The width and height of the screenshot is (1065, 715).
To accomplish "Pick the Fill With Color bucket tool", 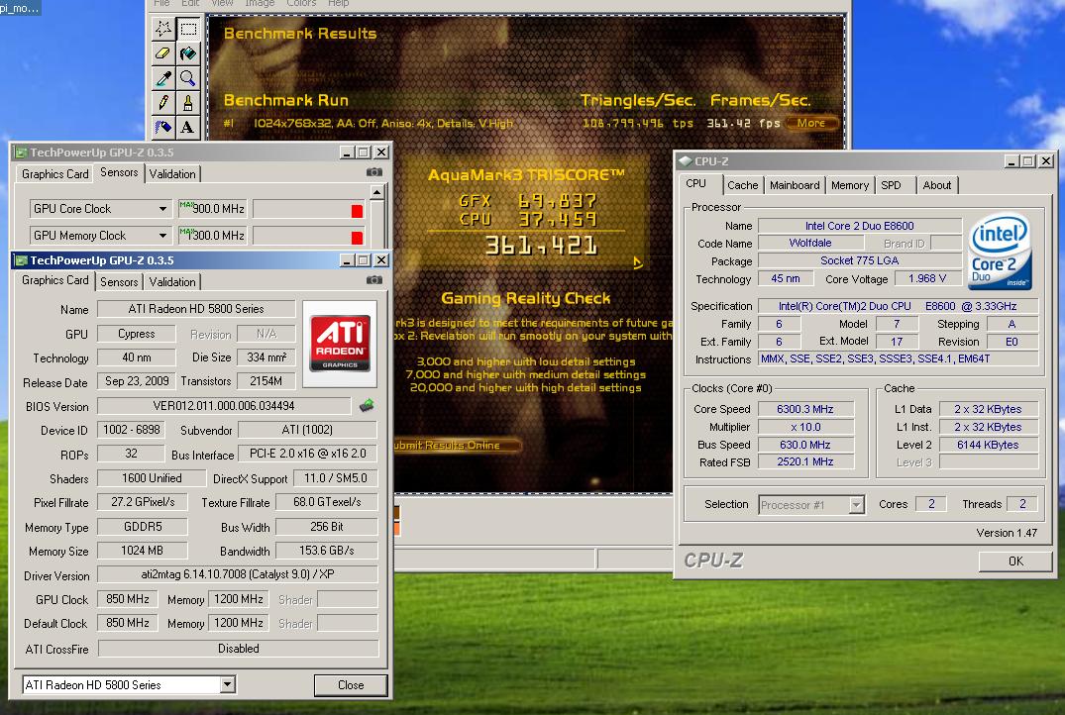I will click(188, 52).
